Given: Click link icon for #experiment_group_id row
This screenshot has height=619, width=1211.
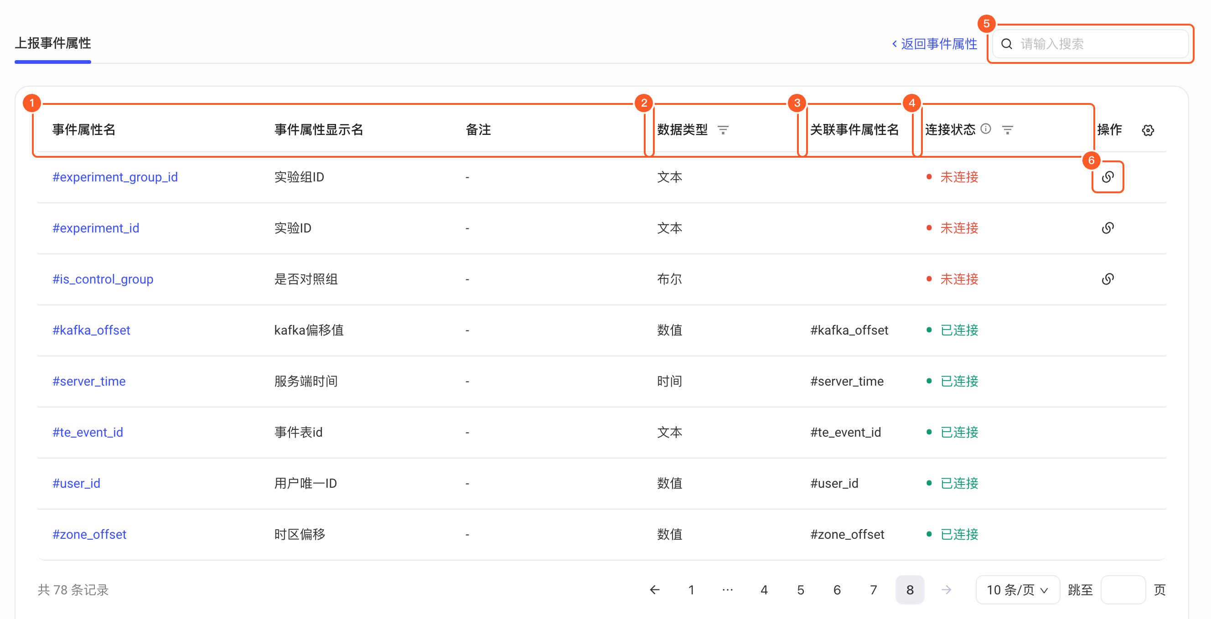Looking at the screenshot, I should tap(1107, 177).
